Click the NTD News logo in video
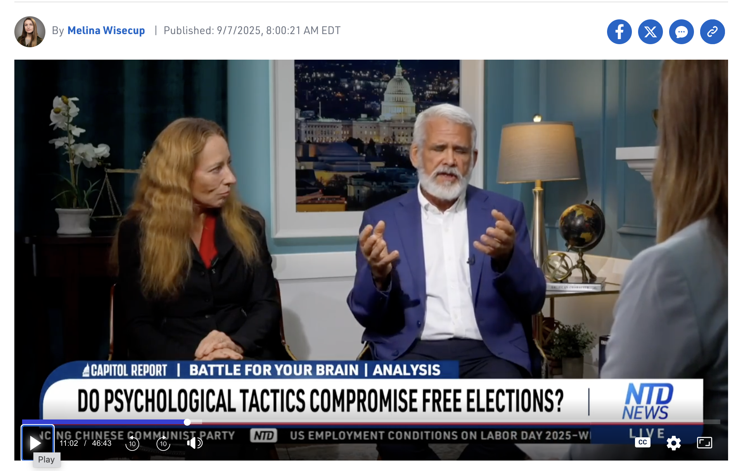Viewport: 737px width, 471px height. coord(647,401)
